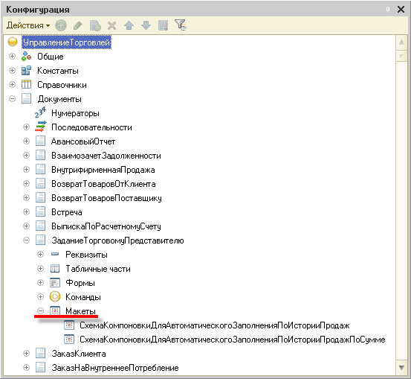411x379 pixels.
Task: Select СхемаКомпоновкиДляАвтоматическогоЗаполненияПоИсторииПродаж template
Action: (x=215, y=325)
